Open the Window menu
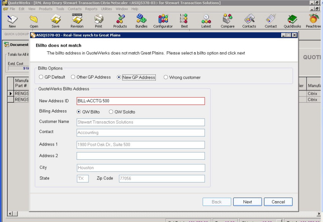The width and height of the screenshot is (323, 222). click(x=122, y=9)
